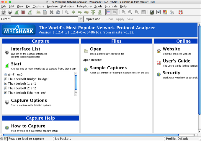201x141 pixels.
Task: Open the Security link under Online
Action: click(171, 73)
